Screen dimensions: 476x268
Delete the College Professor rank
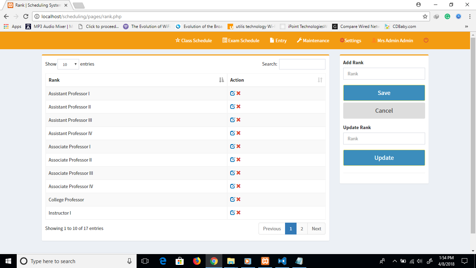click(x=239, y=199)
